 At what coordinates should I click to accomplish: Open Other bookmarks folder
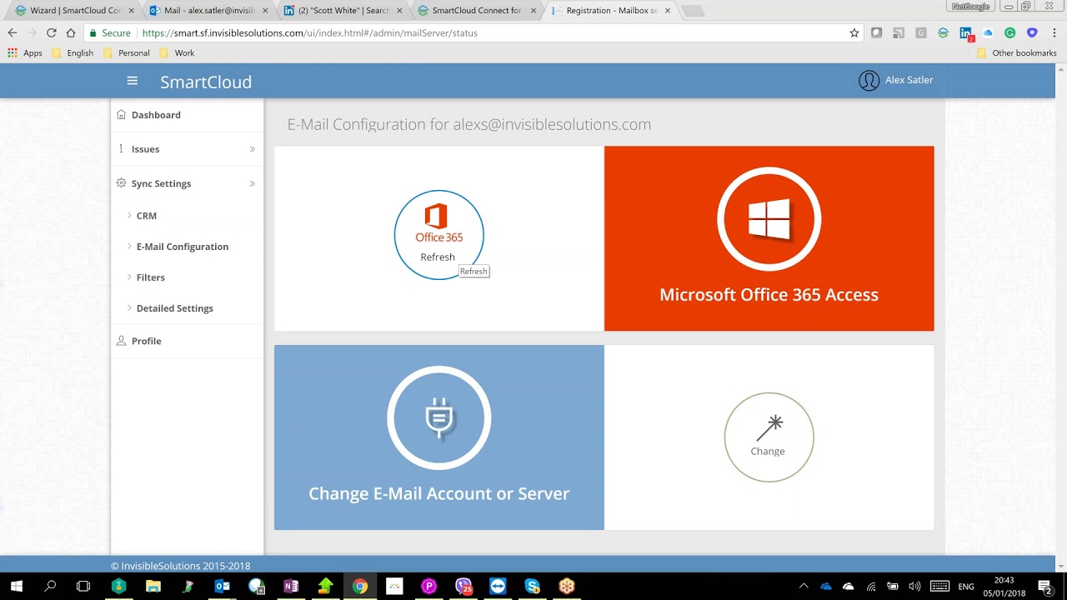[x=1017, y=53]
